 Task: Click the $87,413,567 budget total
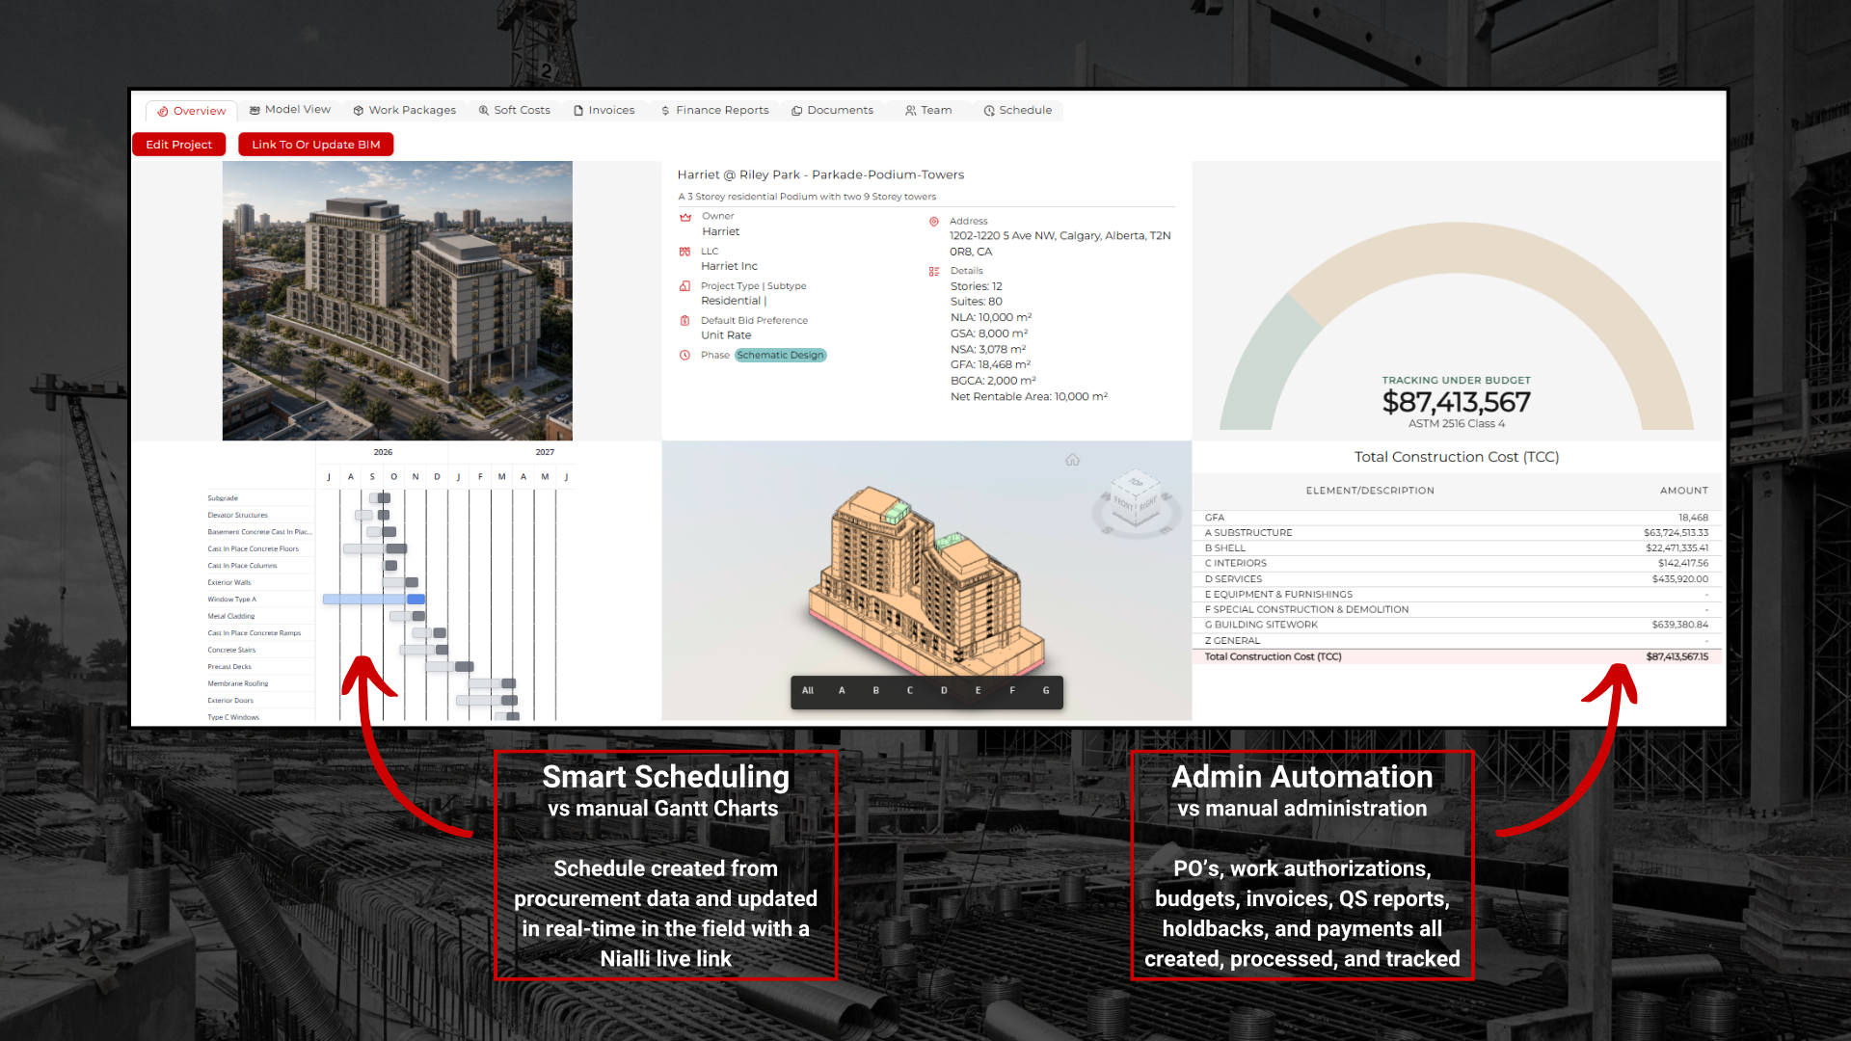(x=1456, y=402)
